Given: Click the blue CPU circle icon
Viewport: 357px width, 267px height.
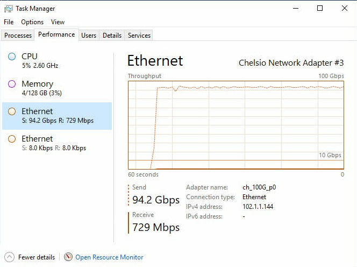Looking at the screenshot, I should click(12, 57).
